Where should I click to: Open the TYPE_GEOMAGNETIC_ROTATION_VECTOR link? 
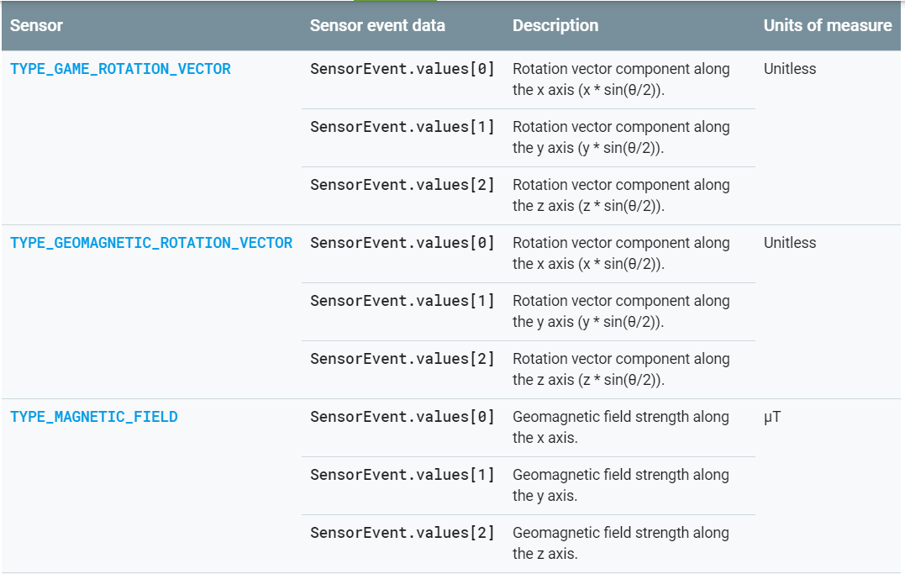tap(150, 243)
